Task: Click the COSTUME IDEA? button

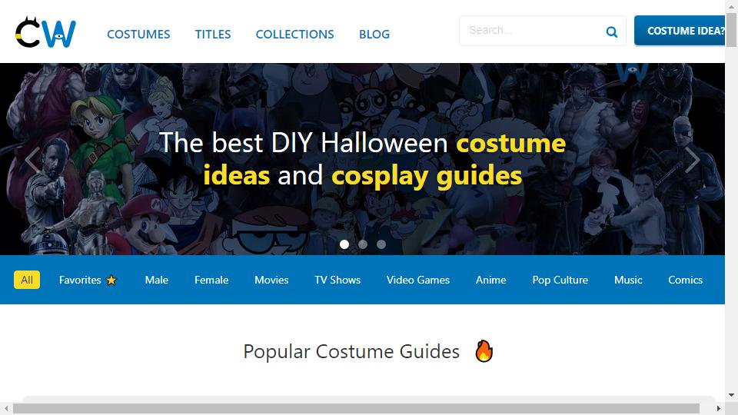Action: pyautogui.click(x=680, y=31)
